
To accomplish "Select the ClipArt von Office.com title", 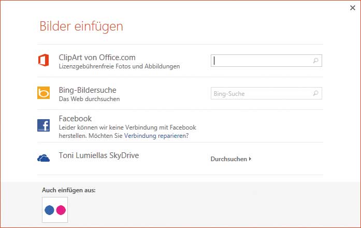I will pos(97,58).
